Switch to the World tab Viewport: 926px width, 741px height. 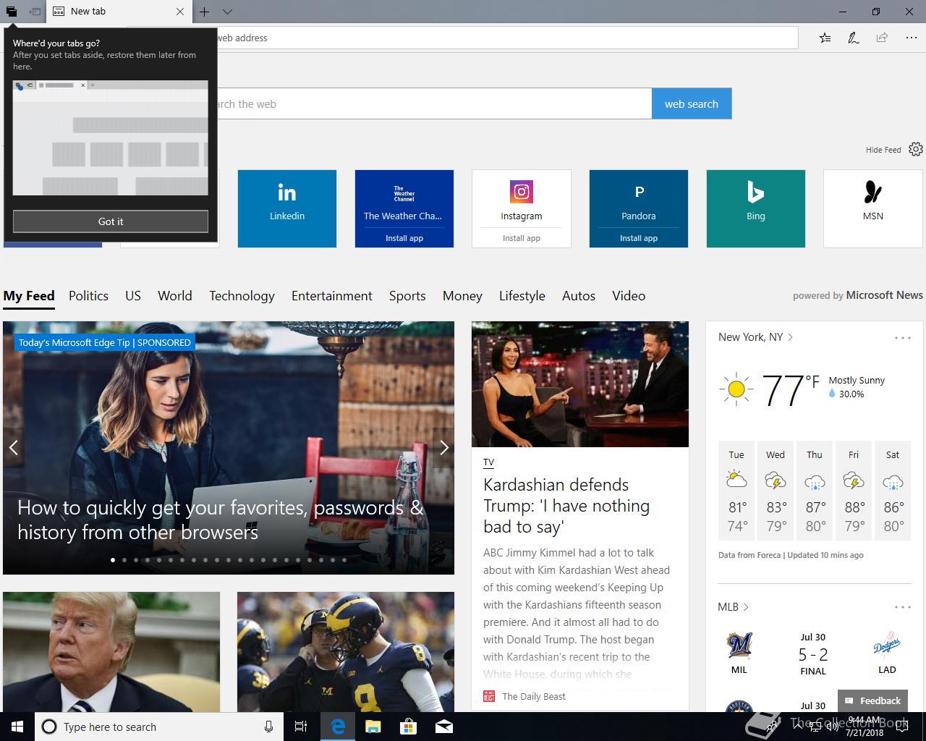pos(175,295)
